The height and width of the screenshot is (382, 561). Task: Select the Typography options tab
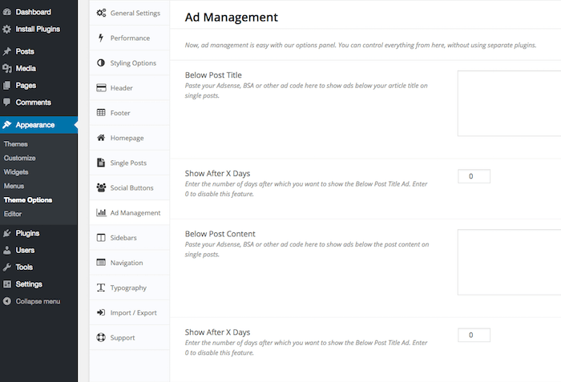click(x=130, y=288)
